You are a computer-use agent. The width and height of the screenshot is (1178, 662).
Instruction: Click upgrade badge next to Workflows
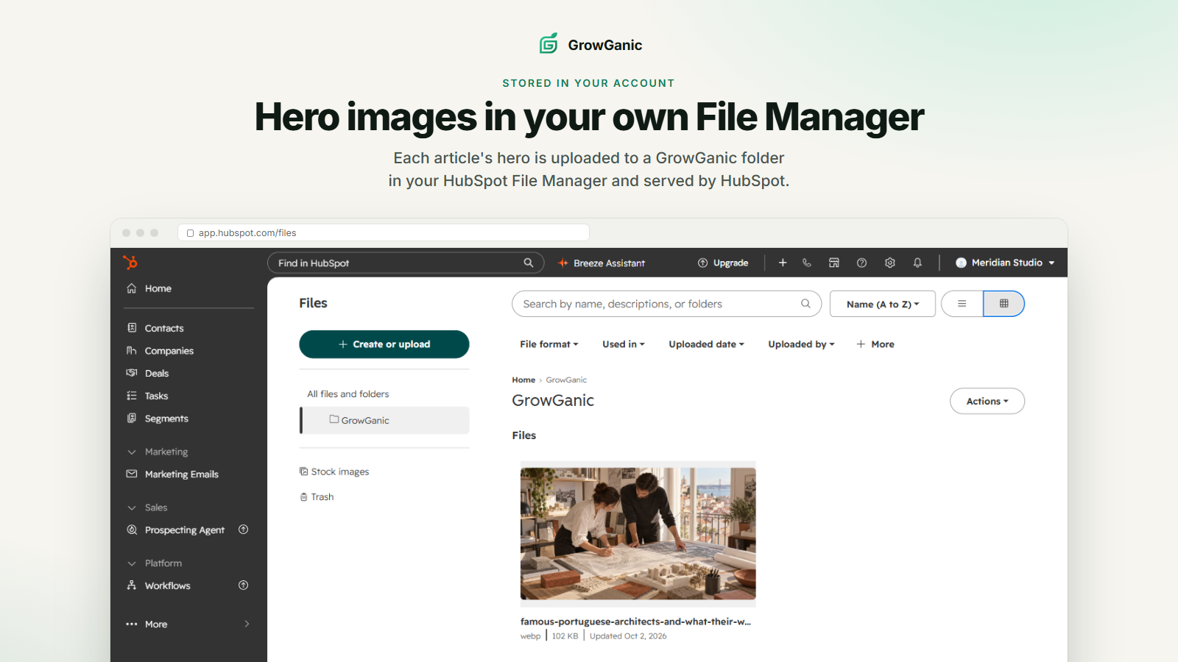244,586
